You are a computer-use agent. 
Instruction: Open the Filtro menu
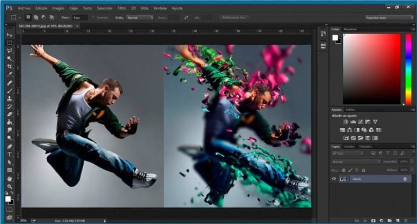pos(121,8)
